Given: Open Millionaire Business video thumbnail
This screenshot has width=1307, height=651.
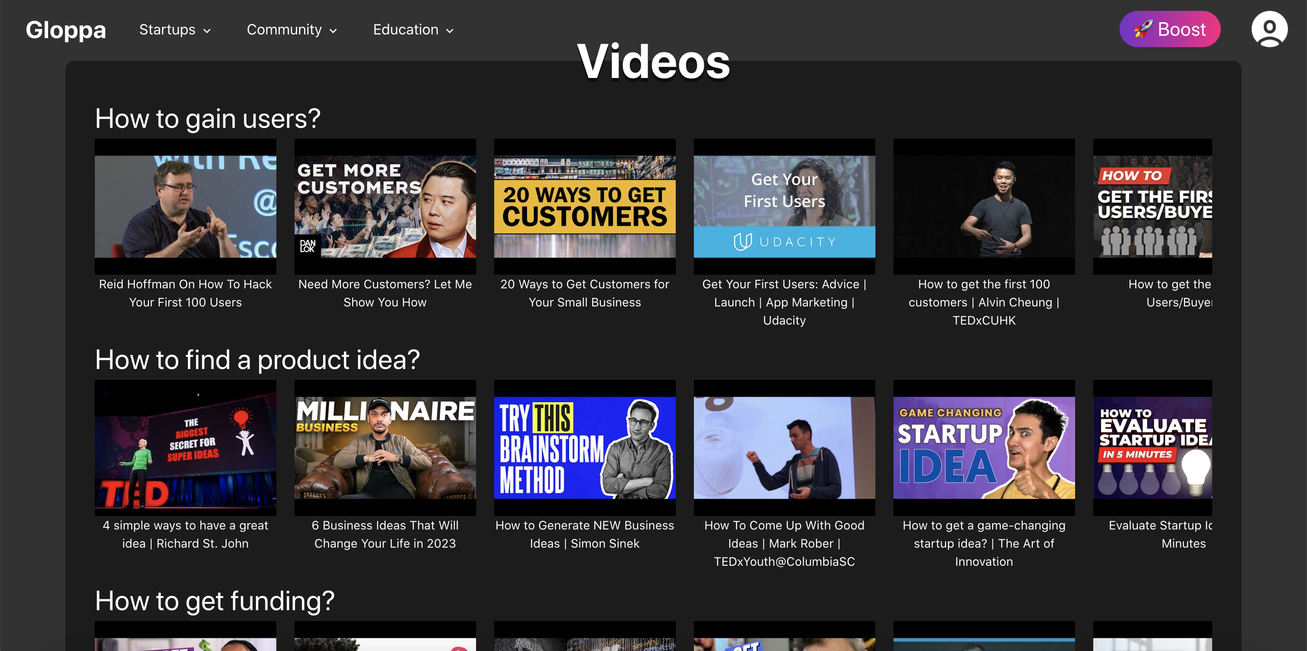Looking at the screenshot, I should click(385, 448).
